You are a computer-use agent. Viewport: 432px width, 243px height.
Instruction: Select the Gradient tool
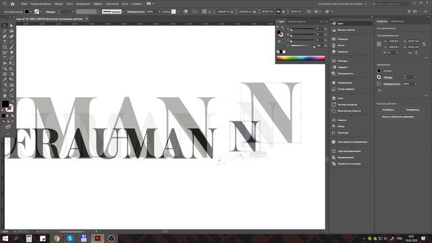[x=11, y=74]
